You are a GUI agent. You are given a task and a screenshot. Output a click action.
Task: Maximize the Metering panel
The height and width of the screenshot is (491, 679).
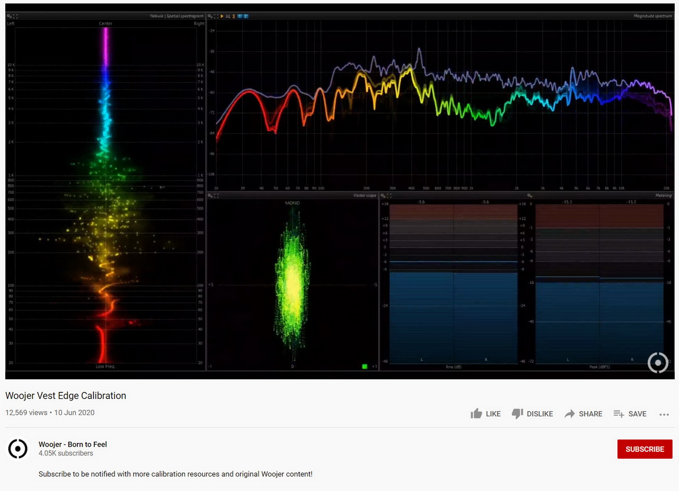coord(389,195)
